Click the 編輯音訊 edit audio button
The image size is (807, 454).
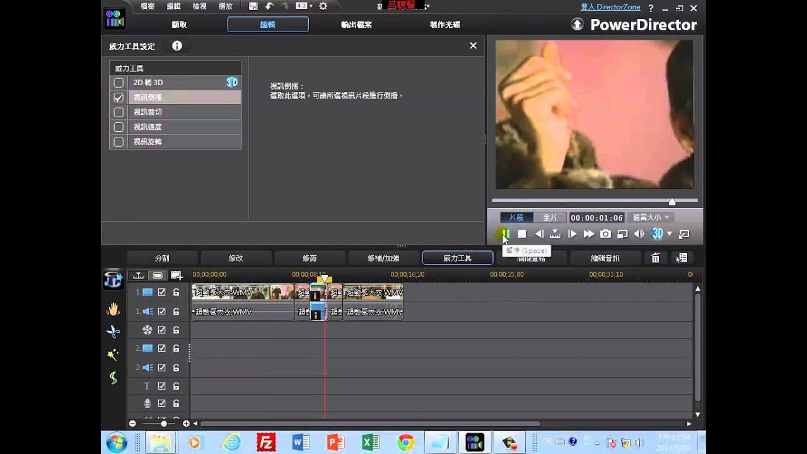pyautogui.click(x=605, y=258)
